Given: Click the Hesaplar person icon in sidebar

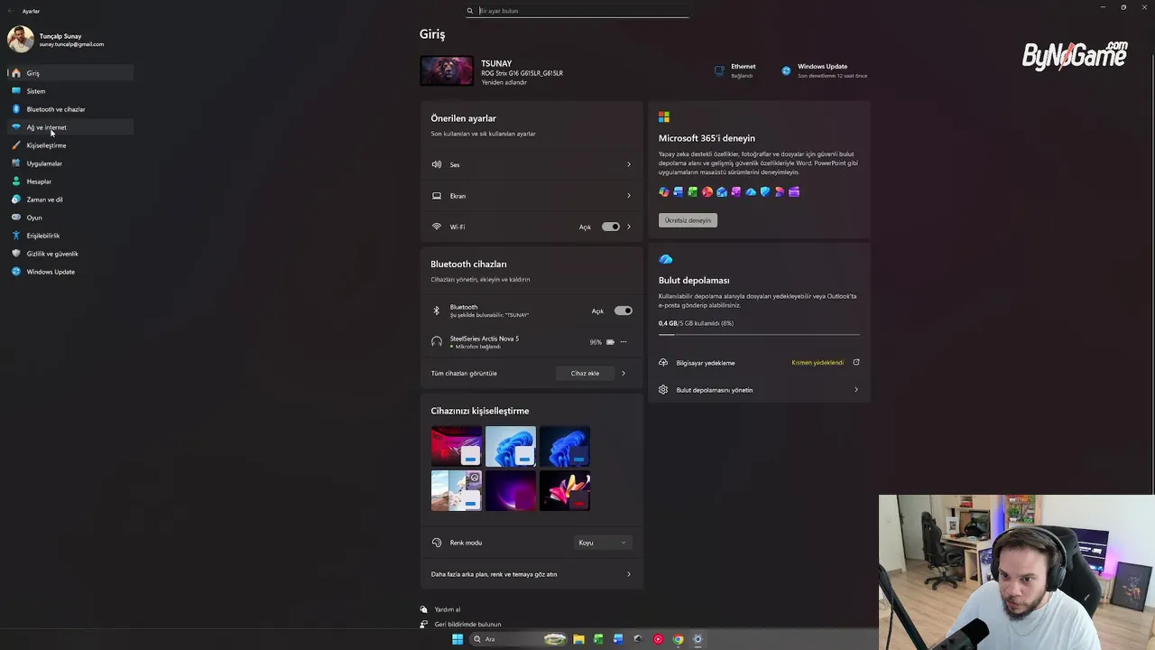Looking at the screenshot, I should 16,181.
